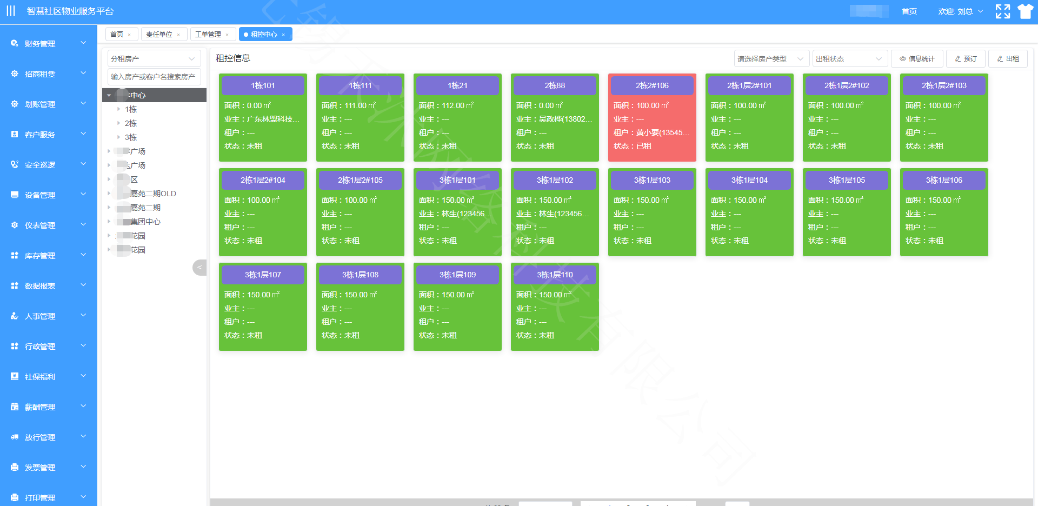Select the 2栋88 property card
This screenshot has width=1038, height=506.
pos(555,117)
